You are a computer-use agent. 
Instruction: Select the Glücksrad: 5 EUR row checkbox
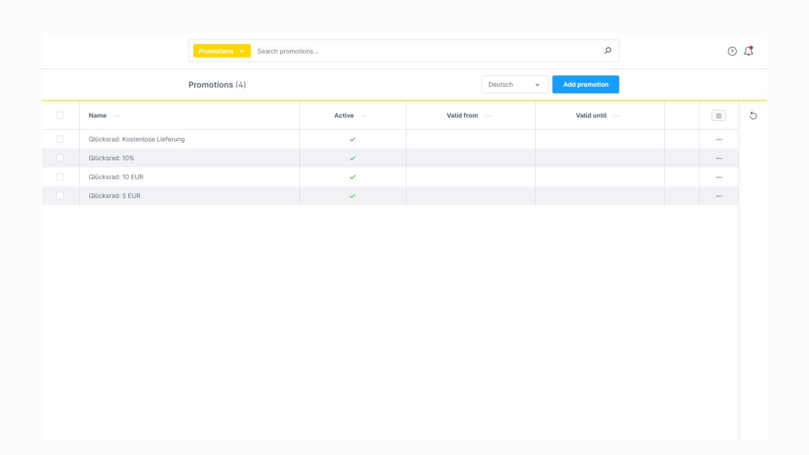pos(60,196)
